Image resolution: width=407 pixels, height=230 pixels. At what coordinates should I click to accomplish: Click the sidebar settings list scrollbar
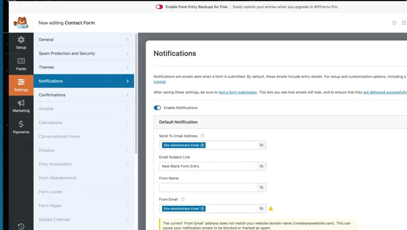point(136,93)
